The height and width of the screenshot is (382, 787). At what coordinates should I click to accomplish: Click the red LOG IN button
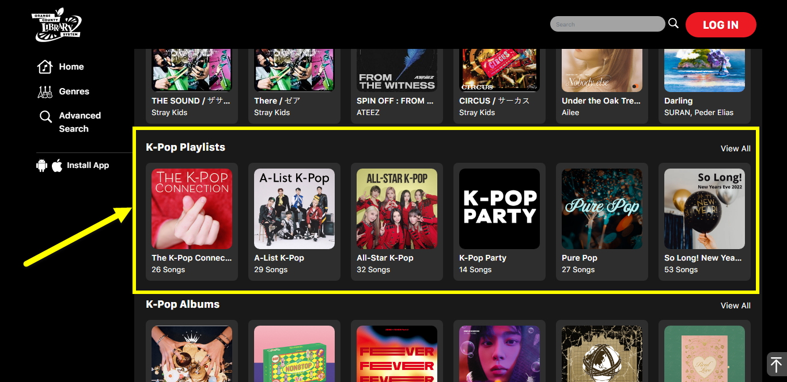point(721,25)
